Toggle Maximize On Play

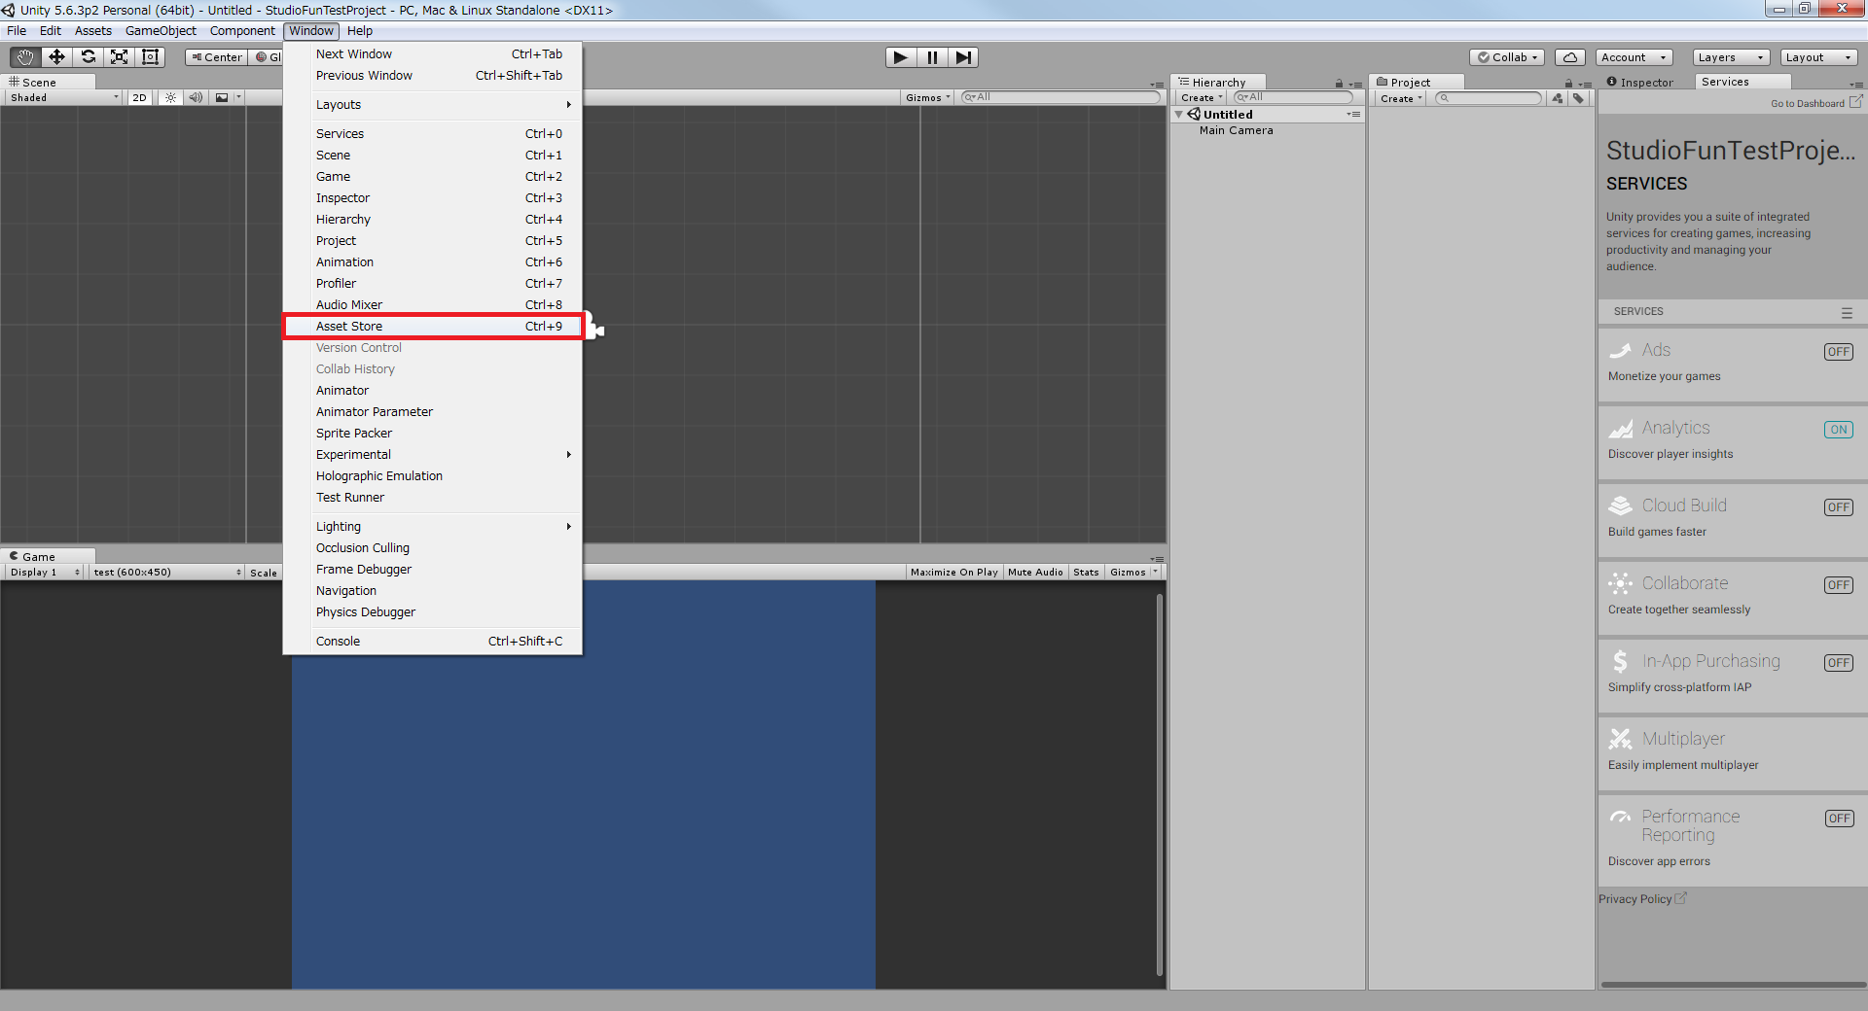(x=953, y=573)
